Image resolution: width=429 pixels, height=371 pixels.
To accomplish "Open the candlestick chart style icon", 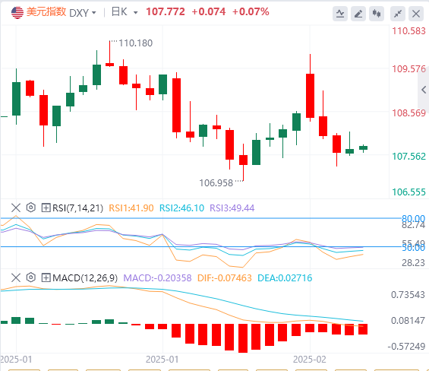I will tap(377, 14).
